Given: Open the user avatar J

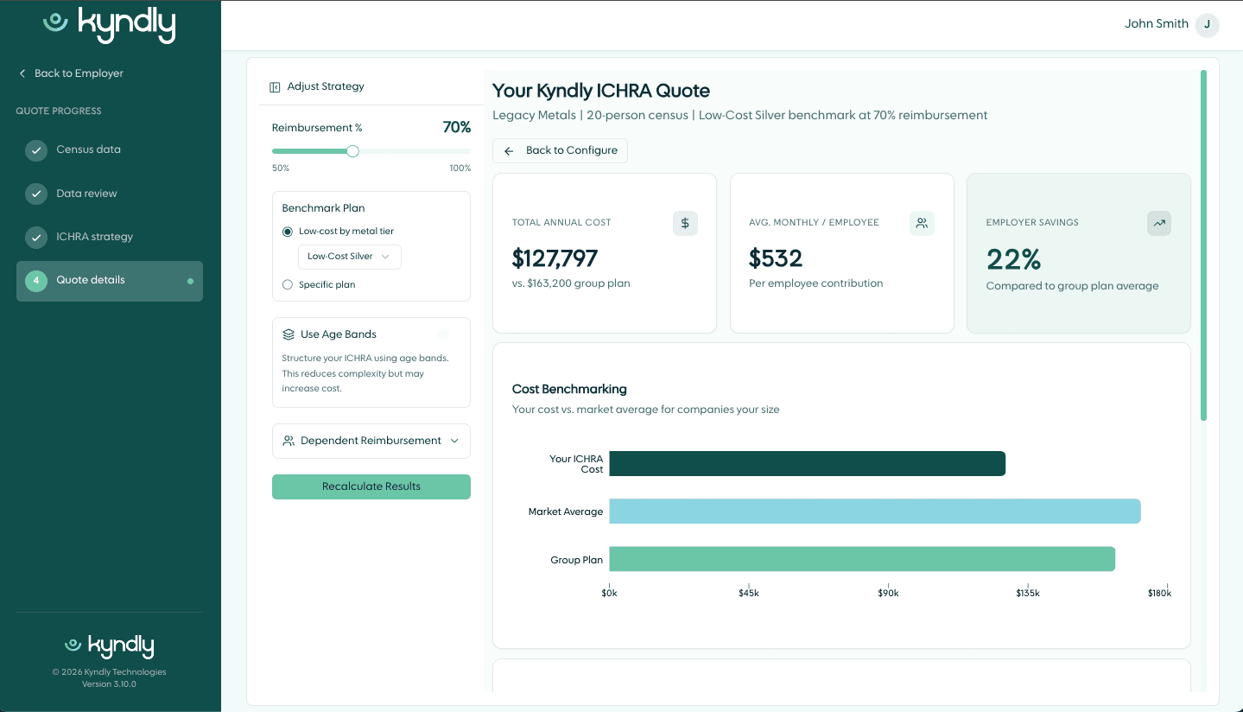Looking at the screenshot, I should coord(1207,25).
